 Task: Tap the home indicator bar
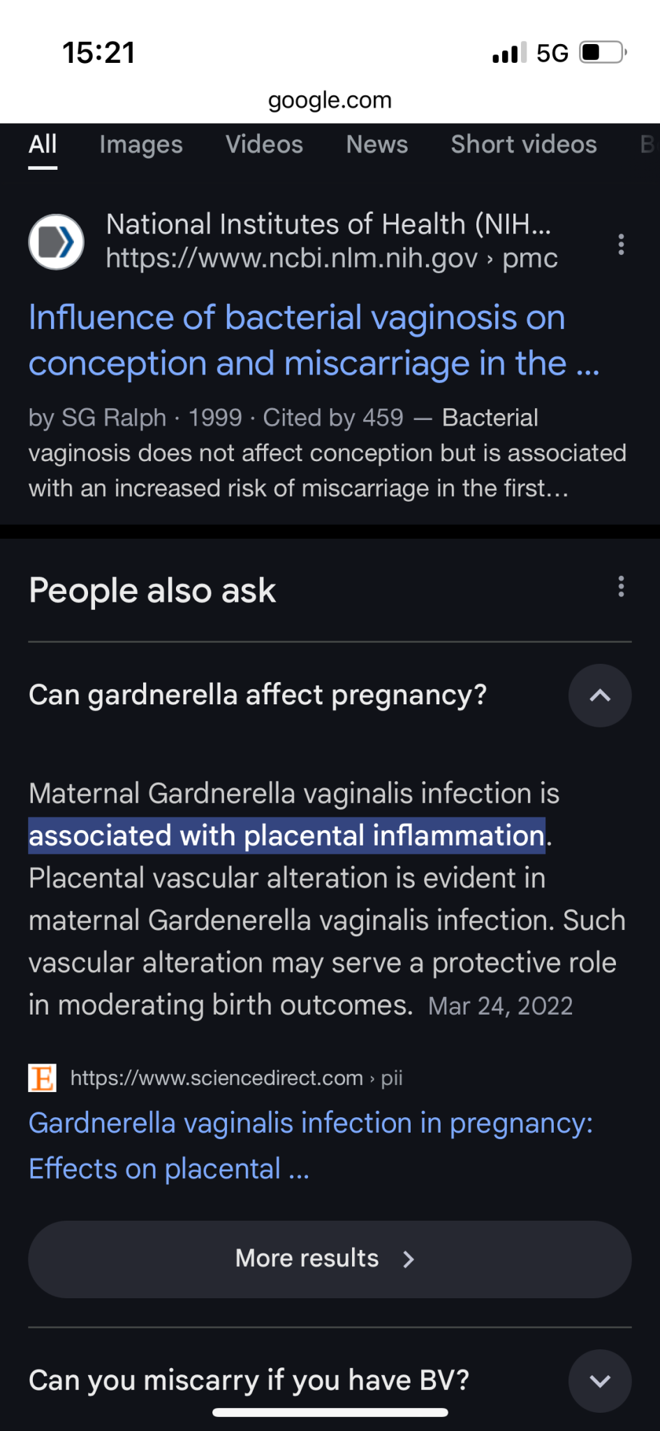[x=330, y=1412]
